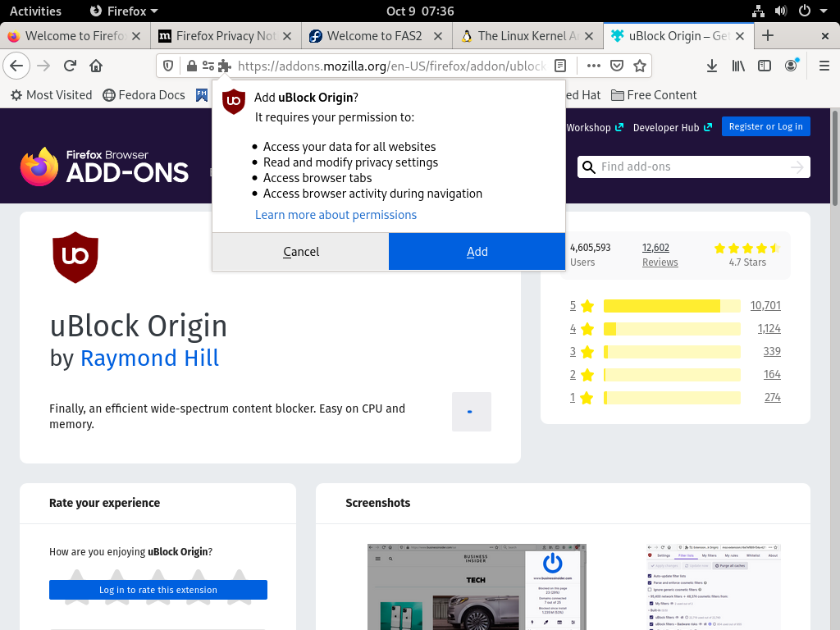Click Log in to rate this extension
Viewport: 840px width, 630px height.
click(x=158, y=590)
